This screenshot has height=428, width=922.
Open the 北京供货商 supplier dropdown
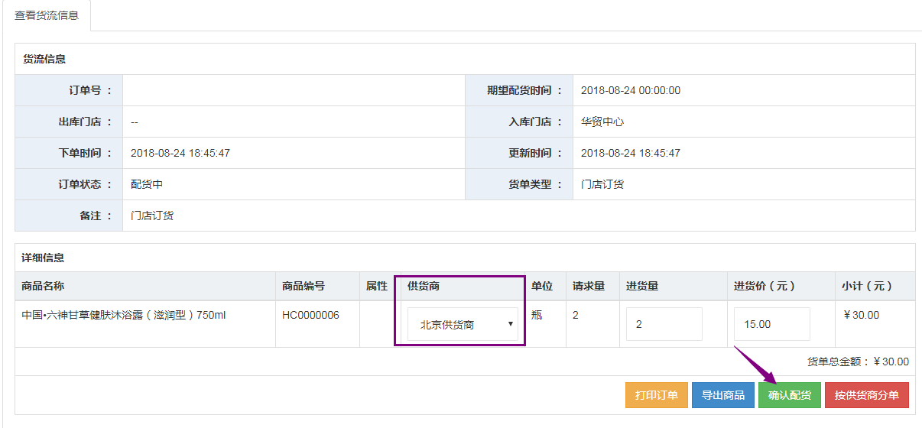[x=463, y=324]
